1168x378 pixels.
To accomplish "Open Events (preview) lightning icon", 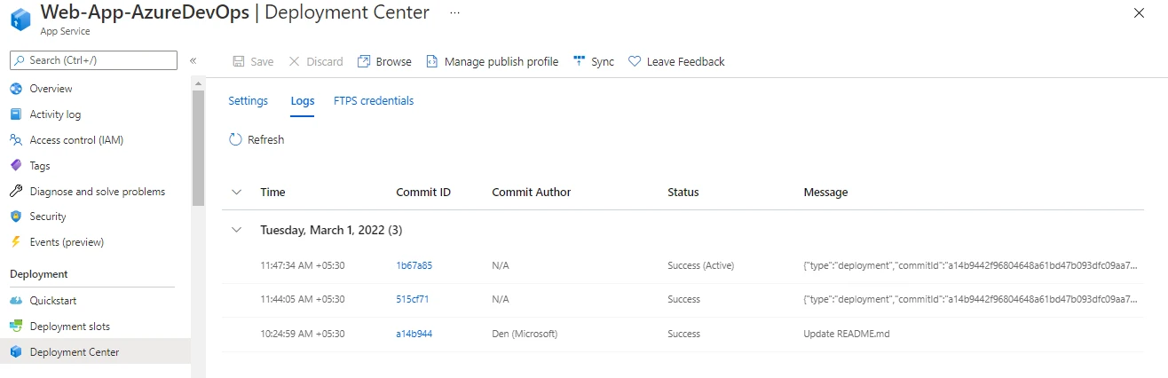I will pos(15,242).
